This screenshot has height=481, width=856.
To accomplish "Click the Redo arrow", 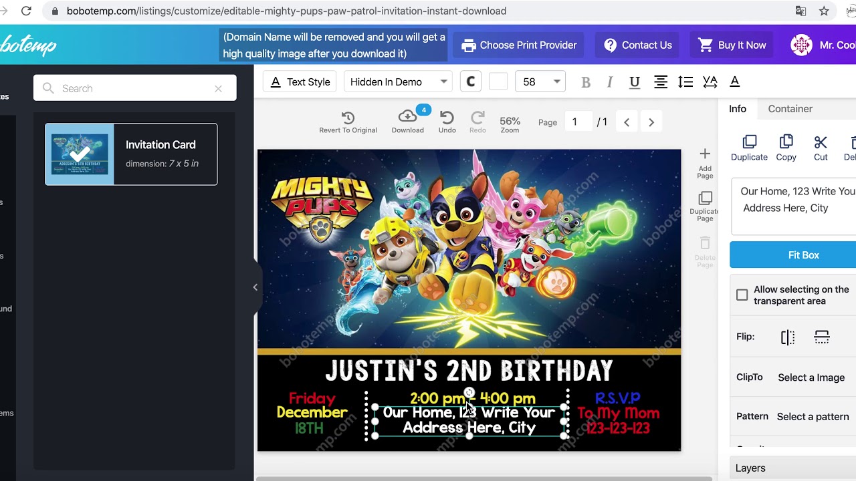I will [x=477, y=122].
